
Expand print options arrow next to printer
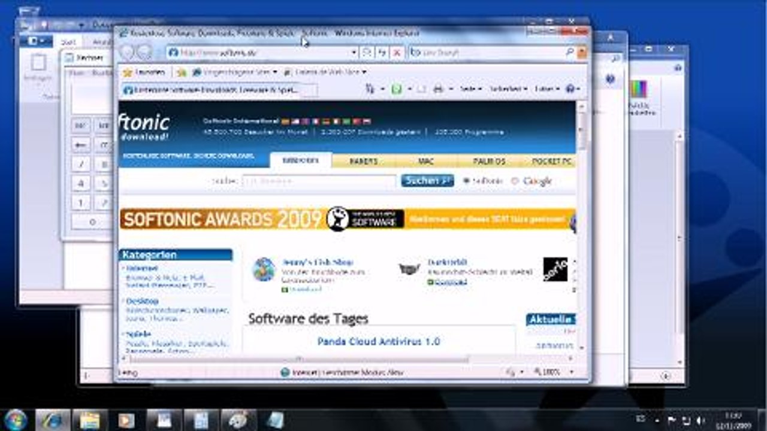(451, 89)
